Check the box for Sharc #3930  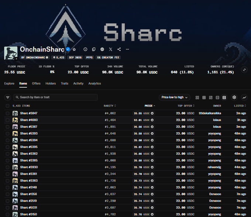7,167
